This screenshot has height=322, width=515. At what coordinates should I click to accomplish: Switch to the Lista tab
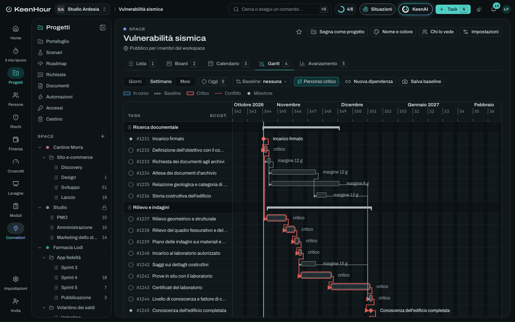[142, 64]
